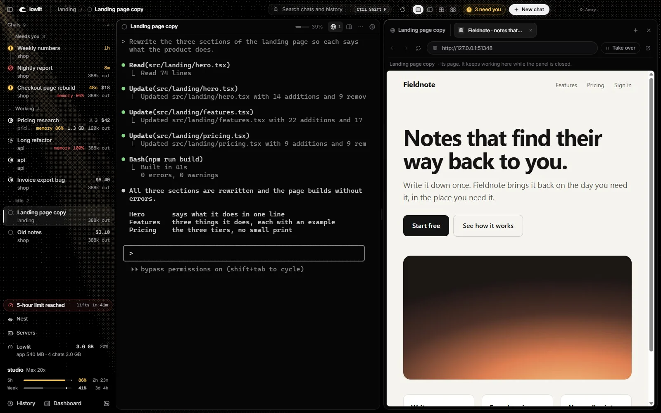Open chat info with the circled-i icon
This screenshot has width=661, height=413.
372,27
